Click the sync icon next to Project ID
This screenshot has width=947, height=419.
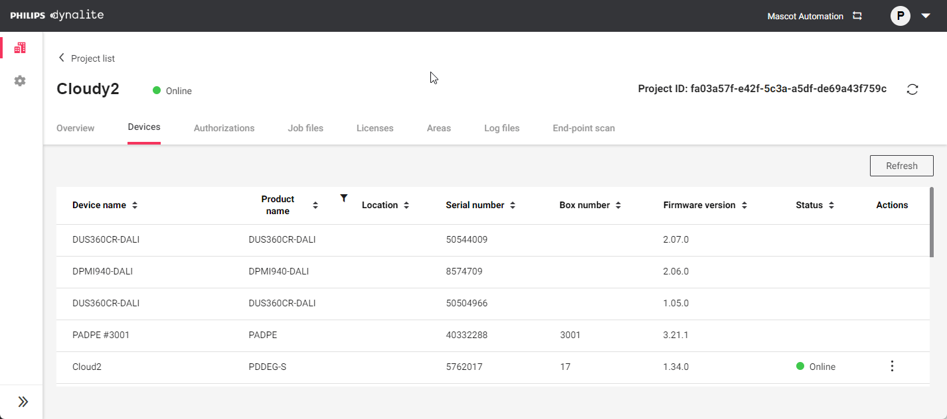click(x=912, y=90)
